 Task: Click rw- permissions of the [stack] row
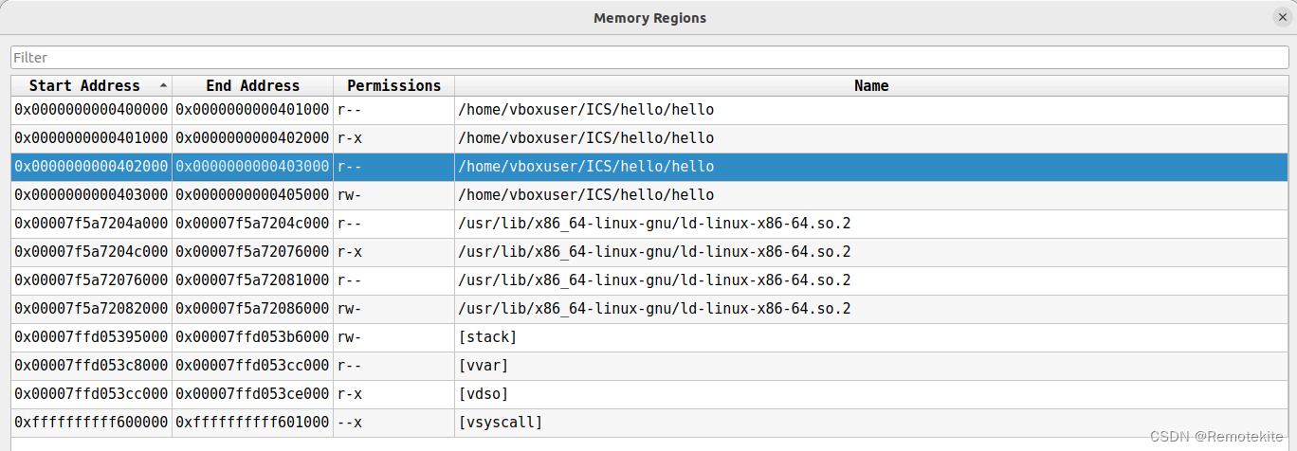click(350, 337)
